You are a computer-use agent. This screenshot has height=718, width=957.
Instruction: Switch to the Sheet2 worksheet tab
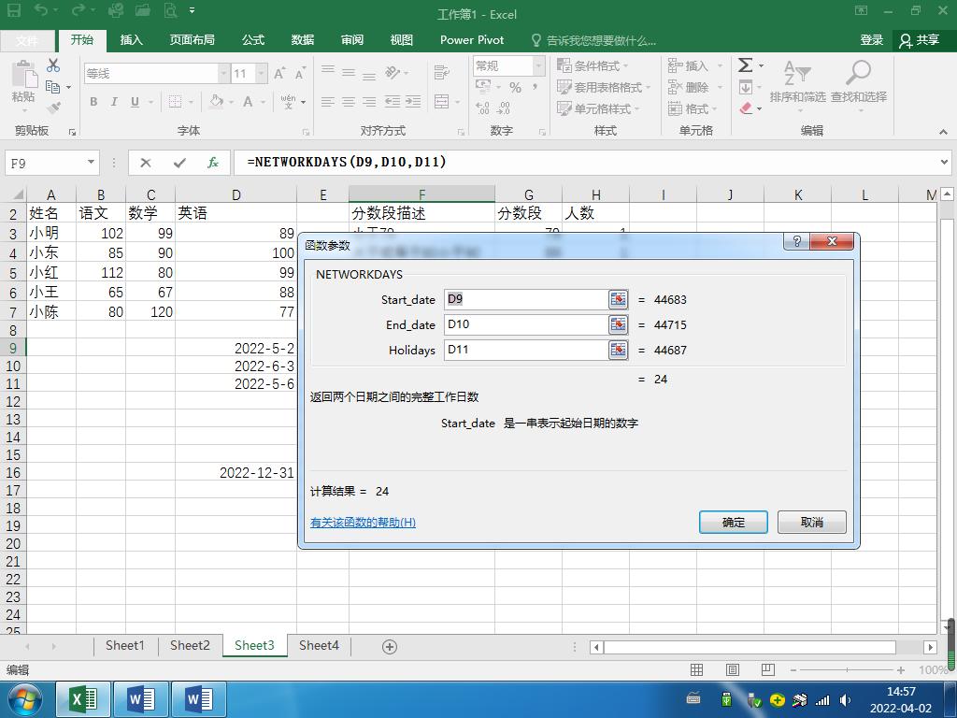click(x=190, y=645)
